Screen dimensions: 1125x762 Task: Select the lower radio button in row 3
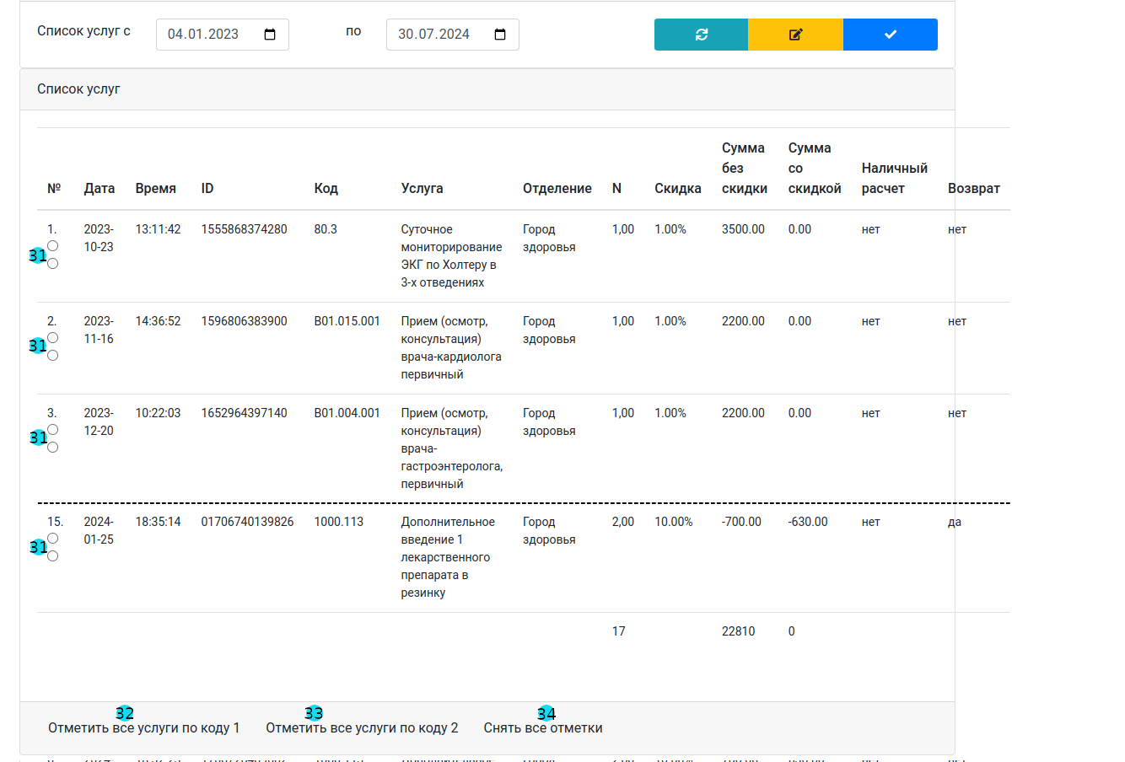click(x=53, y=448)
